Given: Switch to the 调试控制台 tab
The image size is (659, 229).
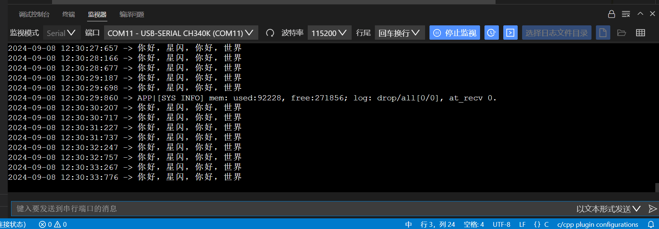Looking at the screenshot, I should 34,14.
